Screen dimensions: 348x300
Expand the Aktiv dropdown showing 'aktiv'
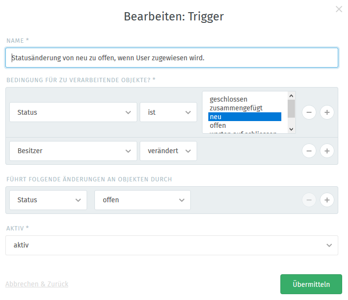pyautogui.click(x=172, y=245)
